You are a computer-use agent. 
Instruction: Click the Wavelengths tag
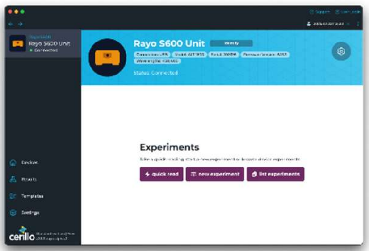(157, 61)
